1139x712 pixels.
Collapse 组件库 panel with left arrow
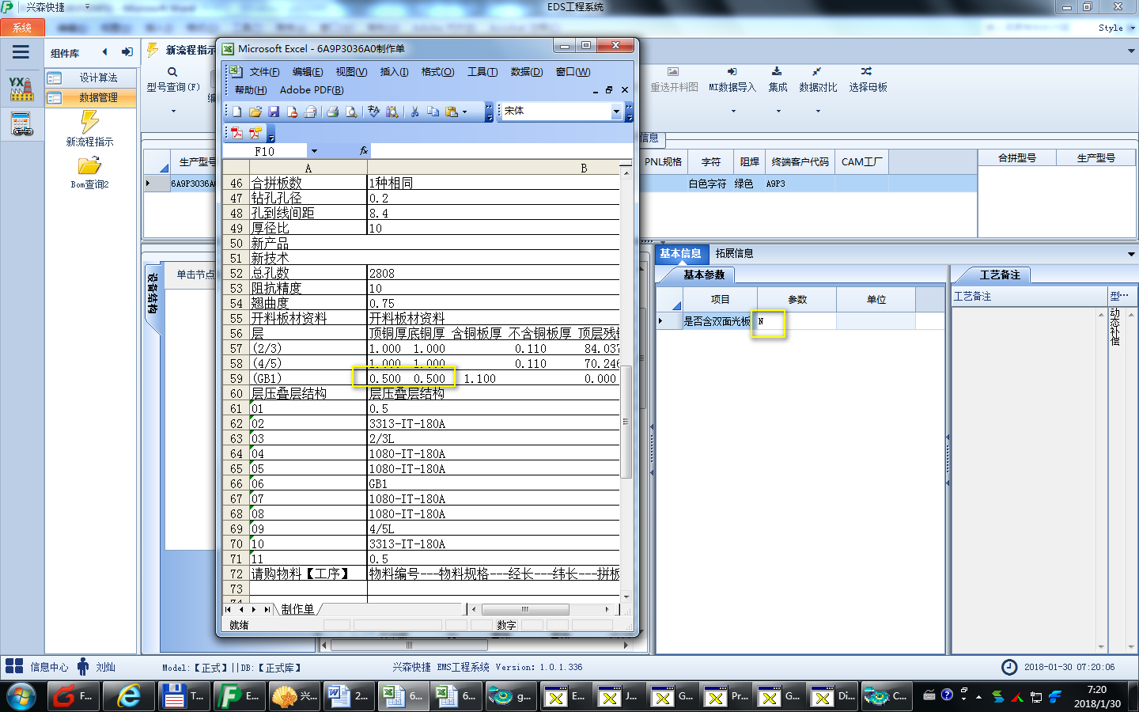(104, 52)
